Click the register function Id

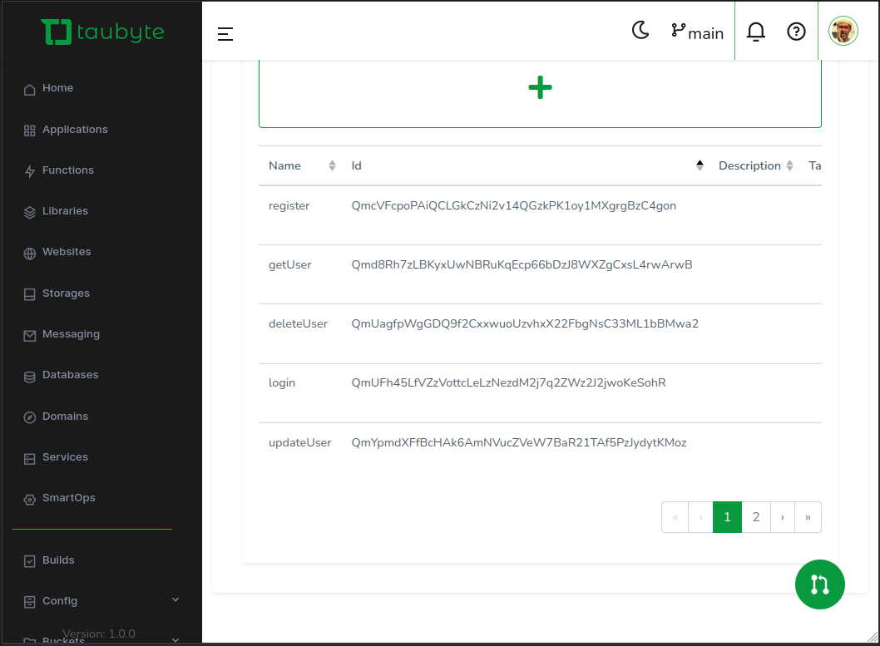coord(513,206)
